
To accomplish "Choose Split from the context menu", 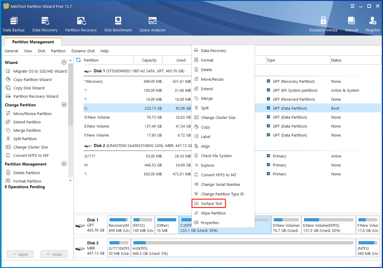I will click(223, 108).
